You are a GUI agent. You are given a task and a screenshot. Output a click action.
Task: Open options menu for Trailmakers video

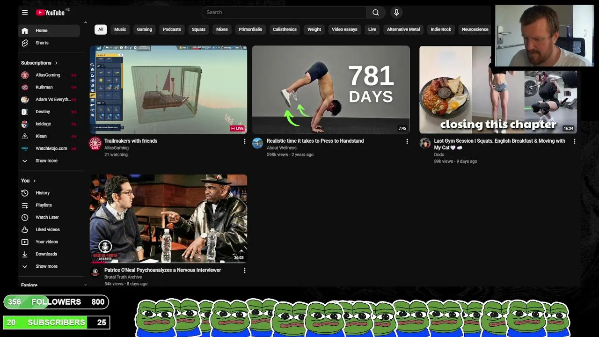pos(244,141)
